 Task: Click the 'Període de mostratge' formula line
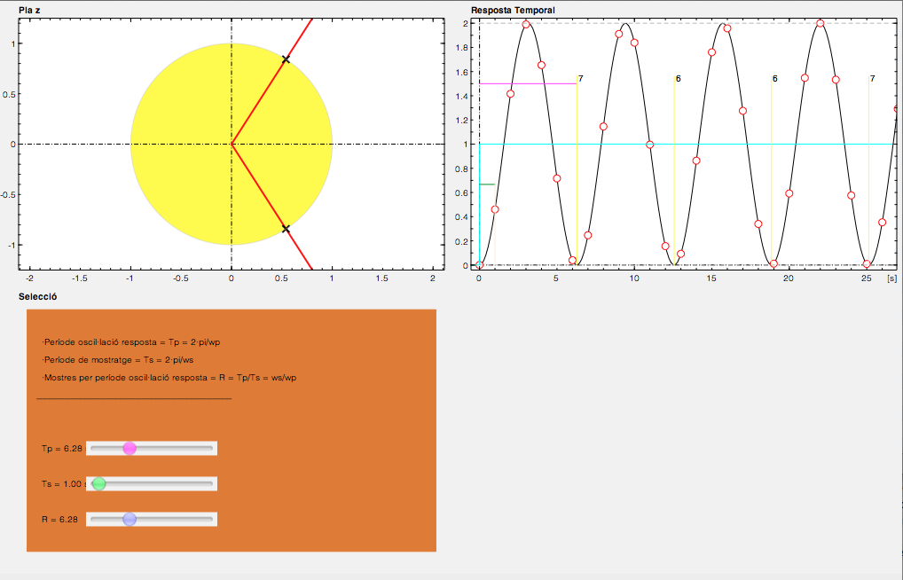tap(117, 360)
